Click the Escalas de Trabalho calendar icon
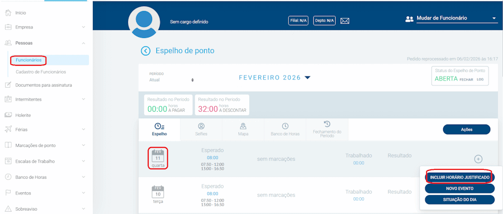503x214 pixels. 8,161
